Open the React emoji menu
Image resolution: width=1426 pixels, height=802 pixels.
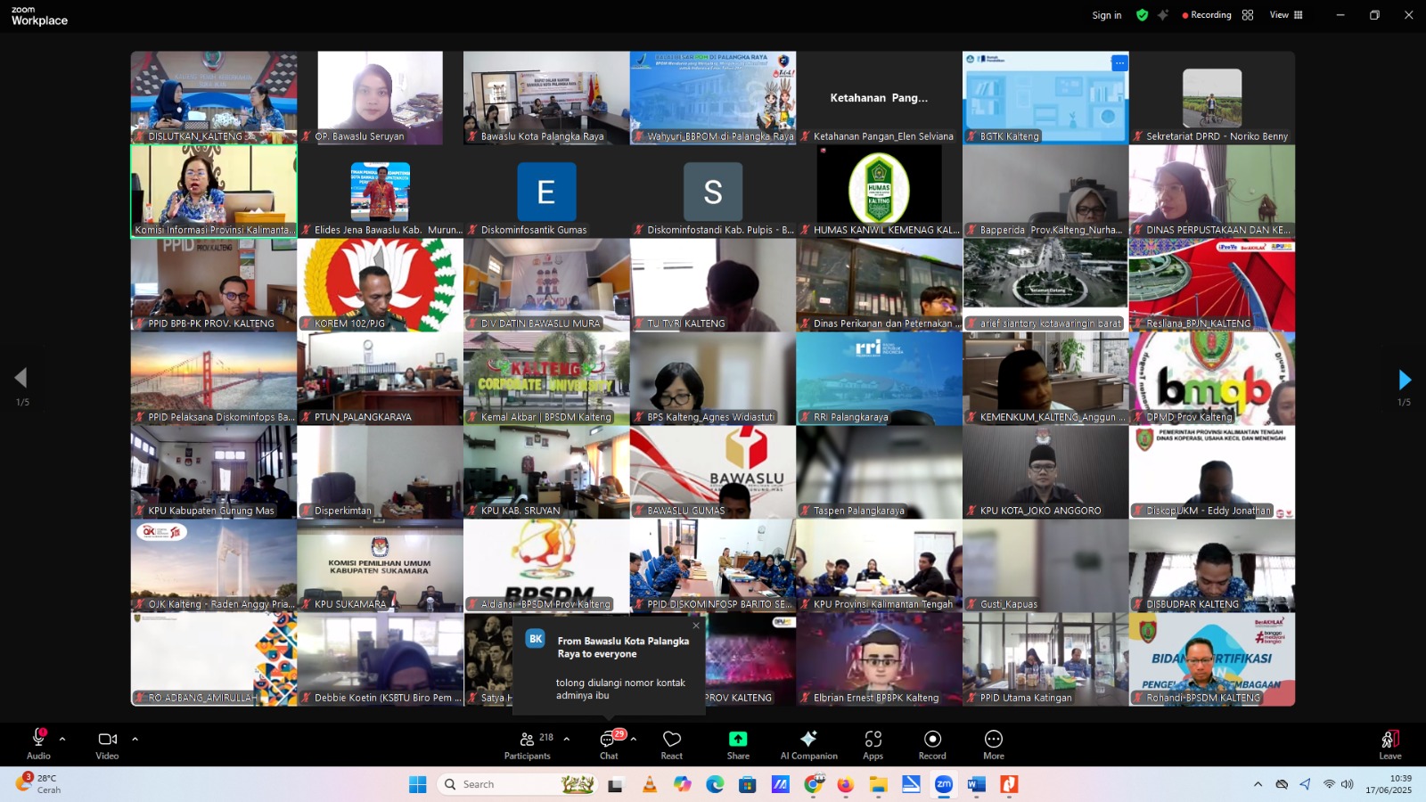point(672,745)
